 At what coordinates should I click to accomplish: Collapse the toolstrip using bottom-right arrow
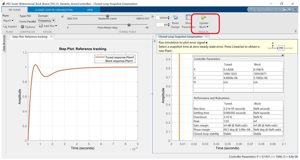coord(295,31)
